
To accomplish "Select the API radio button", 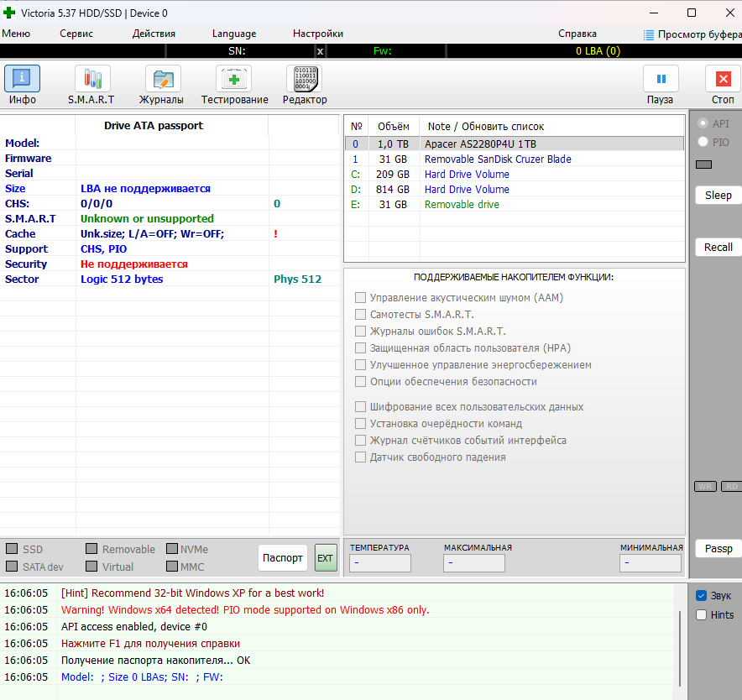I will [x=703, y=123].
